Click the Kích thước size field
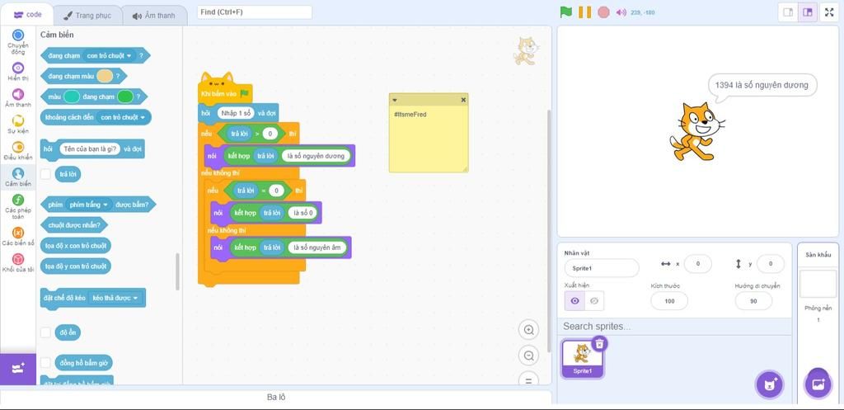 (669, 301)
